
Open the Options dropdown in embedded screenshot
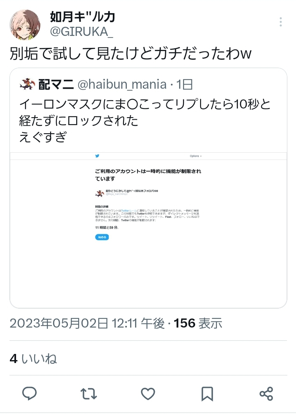[x=196, y=156]
